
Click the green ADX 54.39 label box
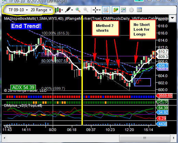tap(23, 87)
